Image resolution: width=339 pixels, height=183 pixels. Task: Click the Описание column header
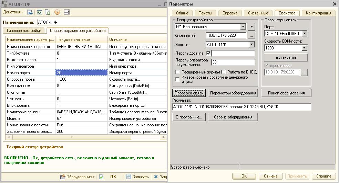(137, 39)
